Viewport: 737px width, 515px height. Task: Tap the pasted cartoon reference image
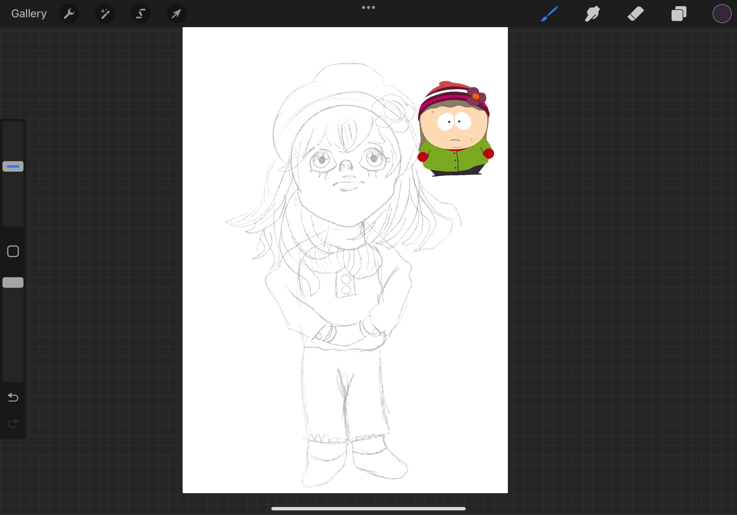456,128
